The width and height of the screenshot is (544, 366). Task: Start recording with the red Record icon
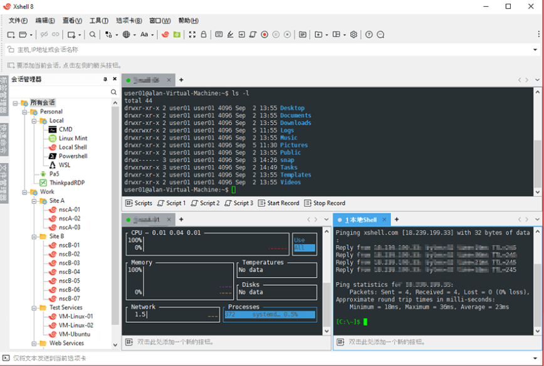click(x=264, y=34)
